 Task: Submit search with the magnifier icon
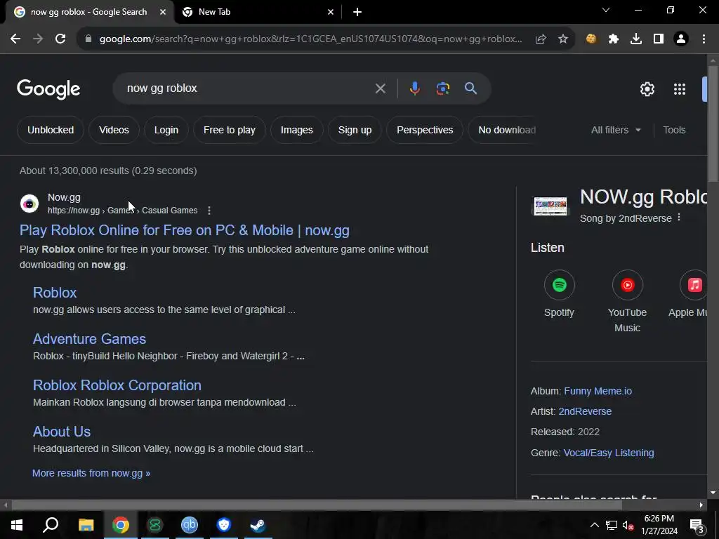tap(470, 88)
